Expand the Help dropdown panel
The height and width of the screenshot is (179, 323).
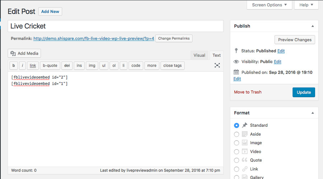(306, 5)
